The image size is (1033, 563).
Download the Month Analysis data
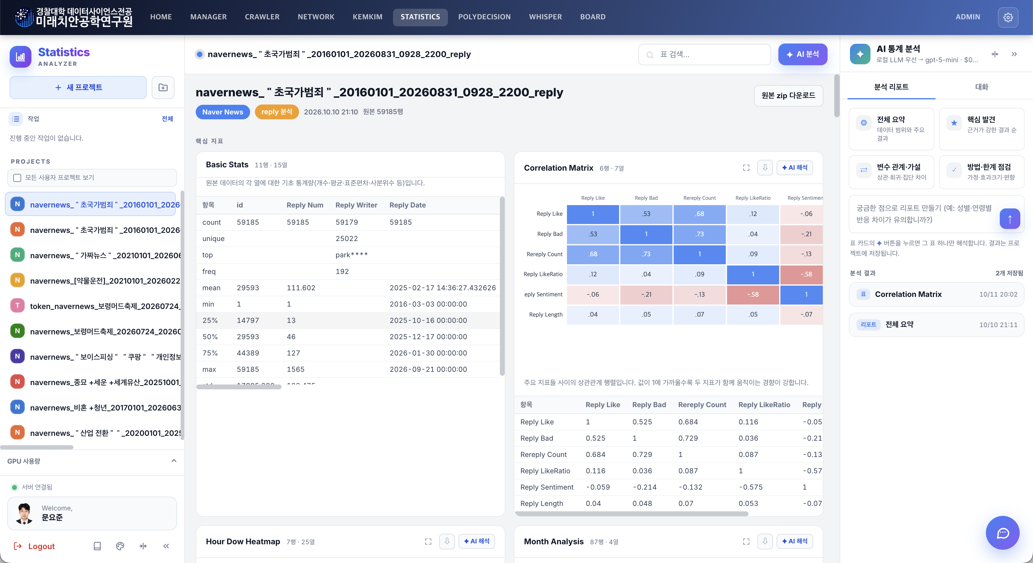point(765,541)
